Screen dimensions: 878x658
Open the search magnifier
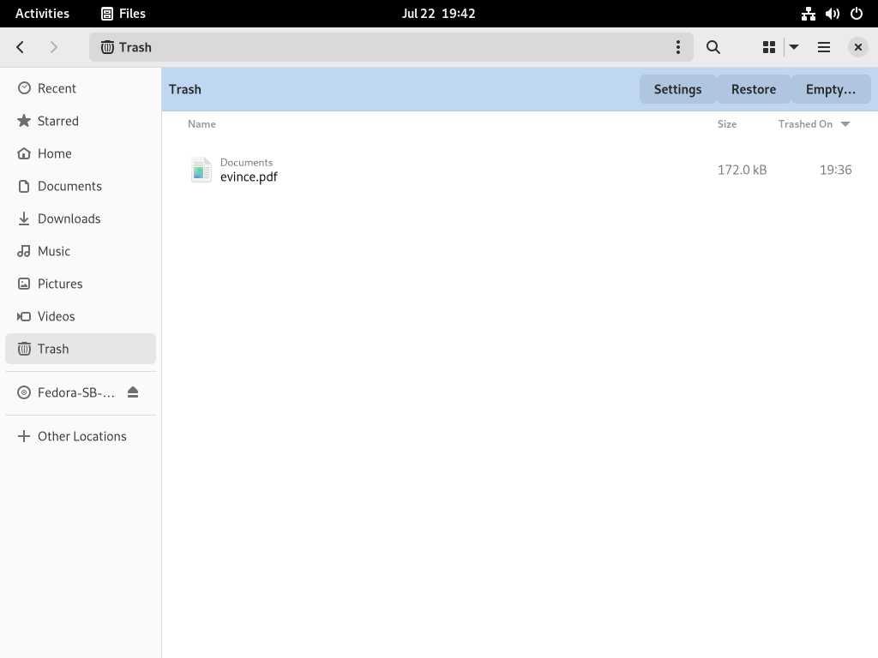[x=713, y=47]
